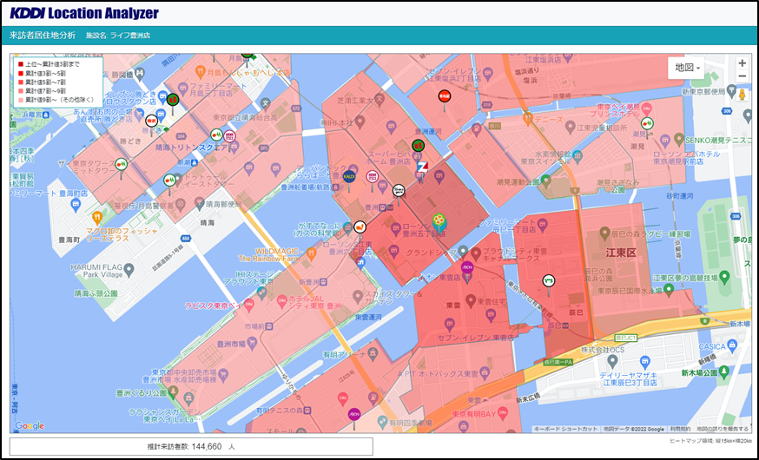The image size is (759, 460).
Task: Click the Y's mart marker near Tatsumi
Action: pyautogui.click(x=548, y=280)
